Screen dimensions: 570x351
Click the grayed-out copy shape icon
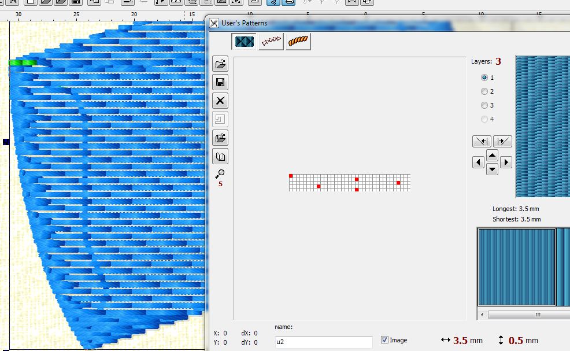[x=220, y=119]
